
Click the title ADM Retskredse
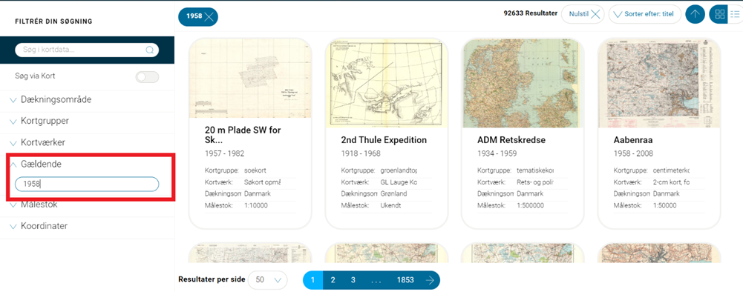511,140
